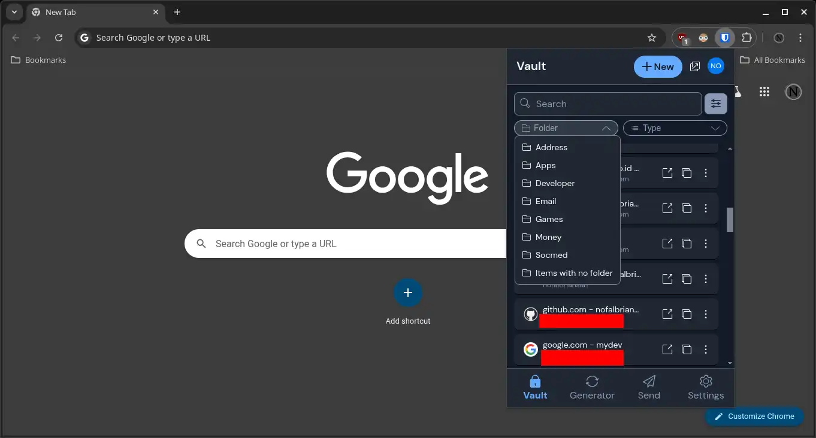Copy credentials for the google.com item

click(687, 350)
